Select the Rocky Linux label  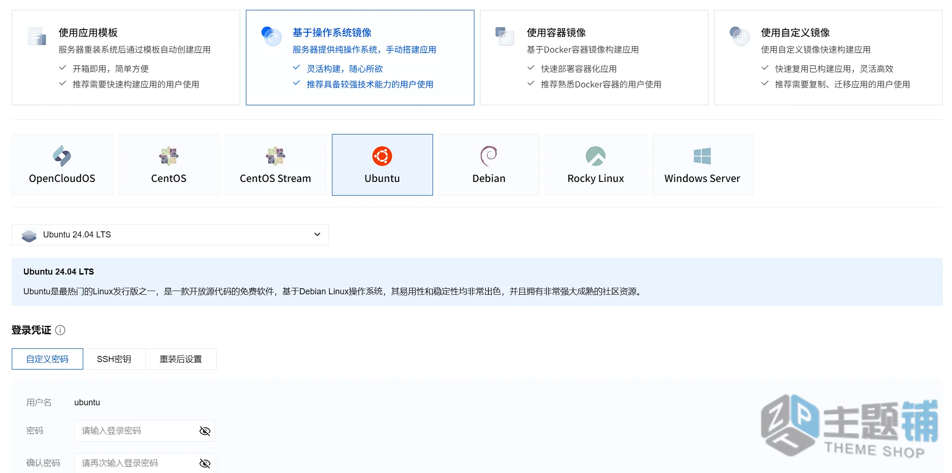pyautogui.click(x=596, y=179)
